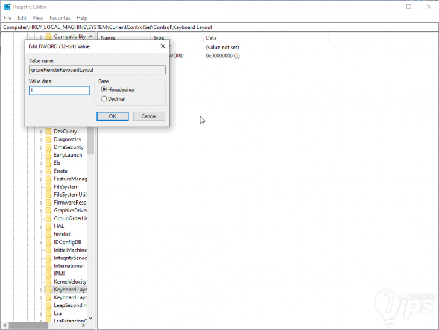The height and width of the screenshot is (330, 439).
Task: Click the (value not set) data entry
Action: coord(223,47)
